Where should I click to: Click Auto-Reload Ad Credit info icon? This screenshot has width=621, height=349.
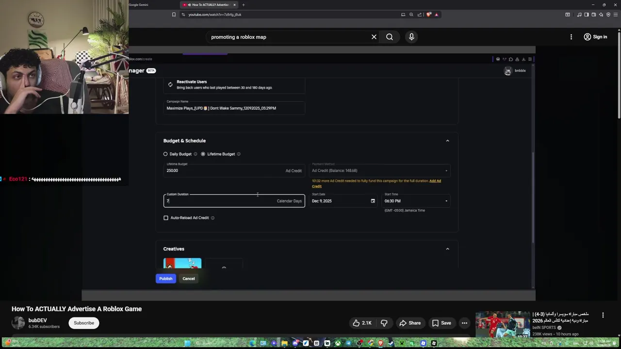(212, 218)
